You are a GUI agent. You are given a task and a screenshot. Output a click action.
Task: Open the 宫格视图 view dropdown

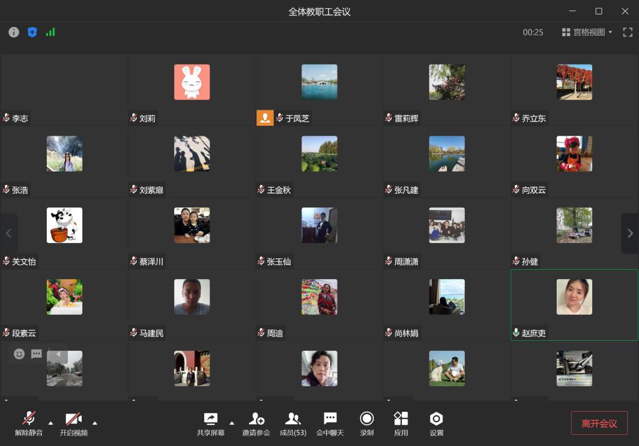coord(587,32)
